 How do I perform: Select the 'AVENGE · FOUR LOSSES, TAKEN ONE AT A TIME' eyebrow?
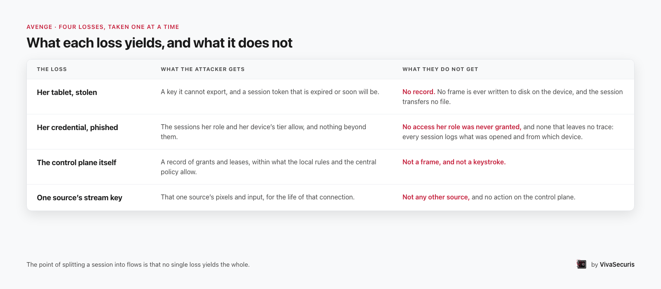(103, 27)
